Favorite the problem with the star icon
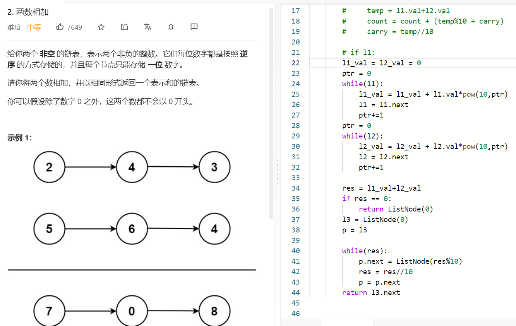This screenshot has width=516, height=326. click(101, 27)
